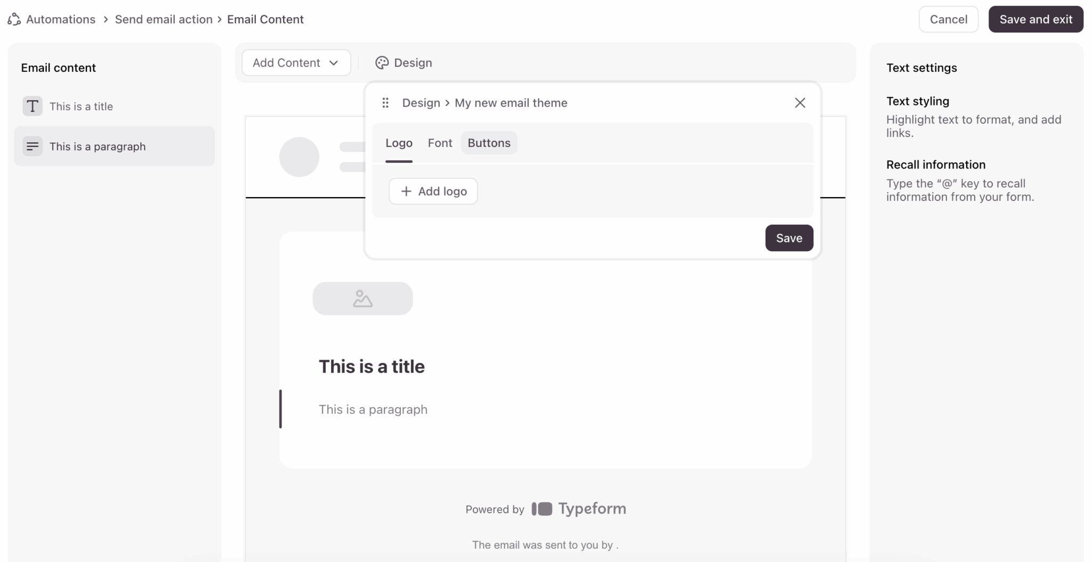The image size is (1092, 562).
Task: Cancel the email content editing
Action: [948, 20]
